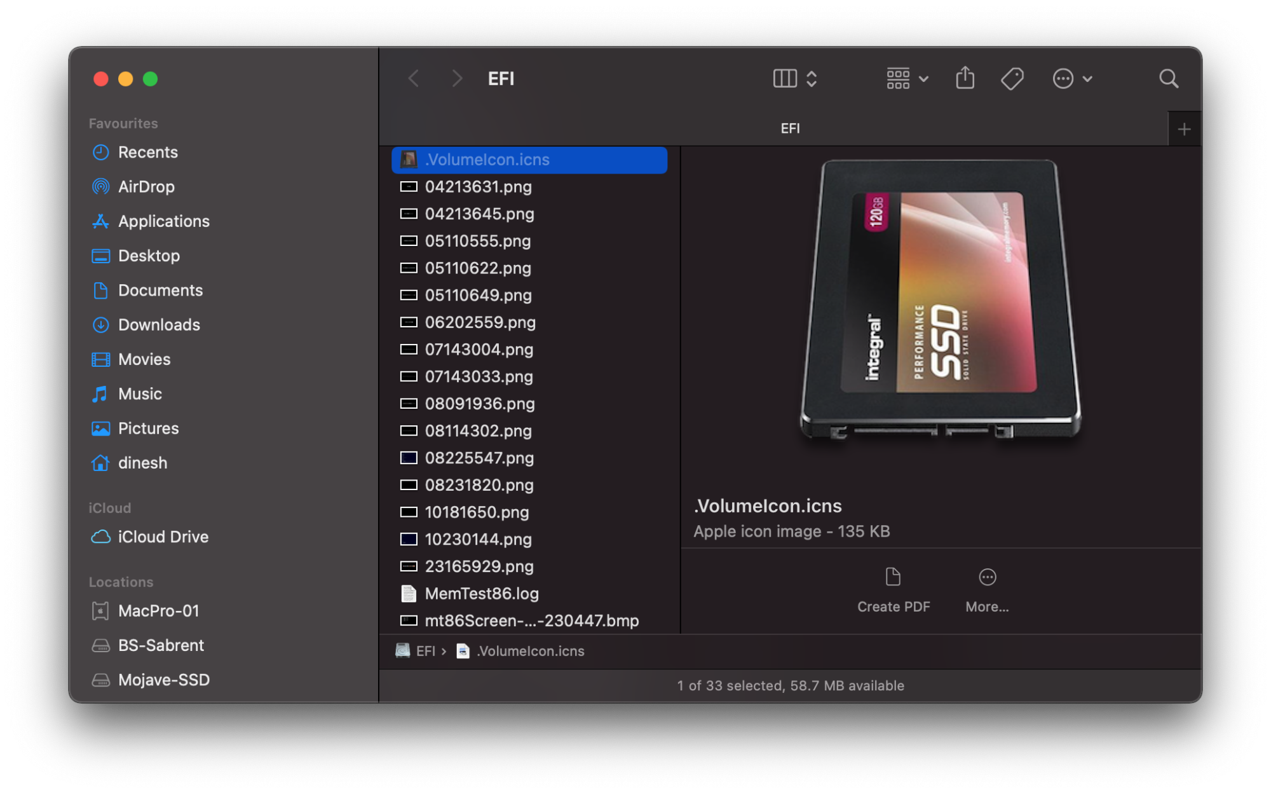The height and width of the screenshot is (794, 1271).
Task: Select Mojave-SSD under Locations
Action: 163,680
